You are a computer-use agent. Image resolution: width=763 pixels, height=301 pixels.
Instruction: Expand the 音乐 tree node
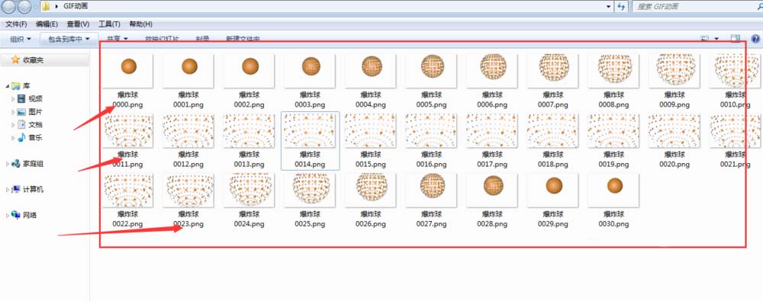tap(13, 138)
